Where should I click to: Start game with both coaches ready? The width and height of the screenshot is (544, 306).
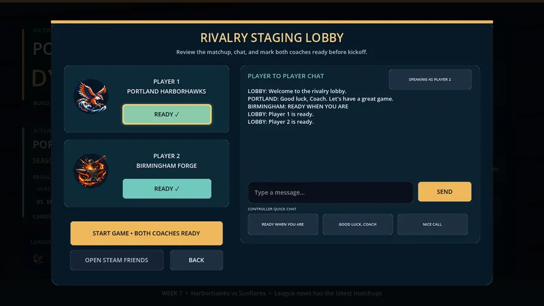146,233
